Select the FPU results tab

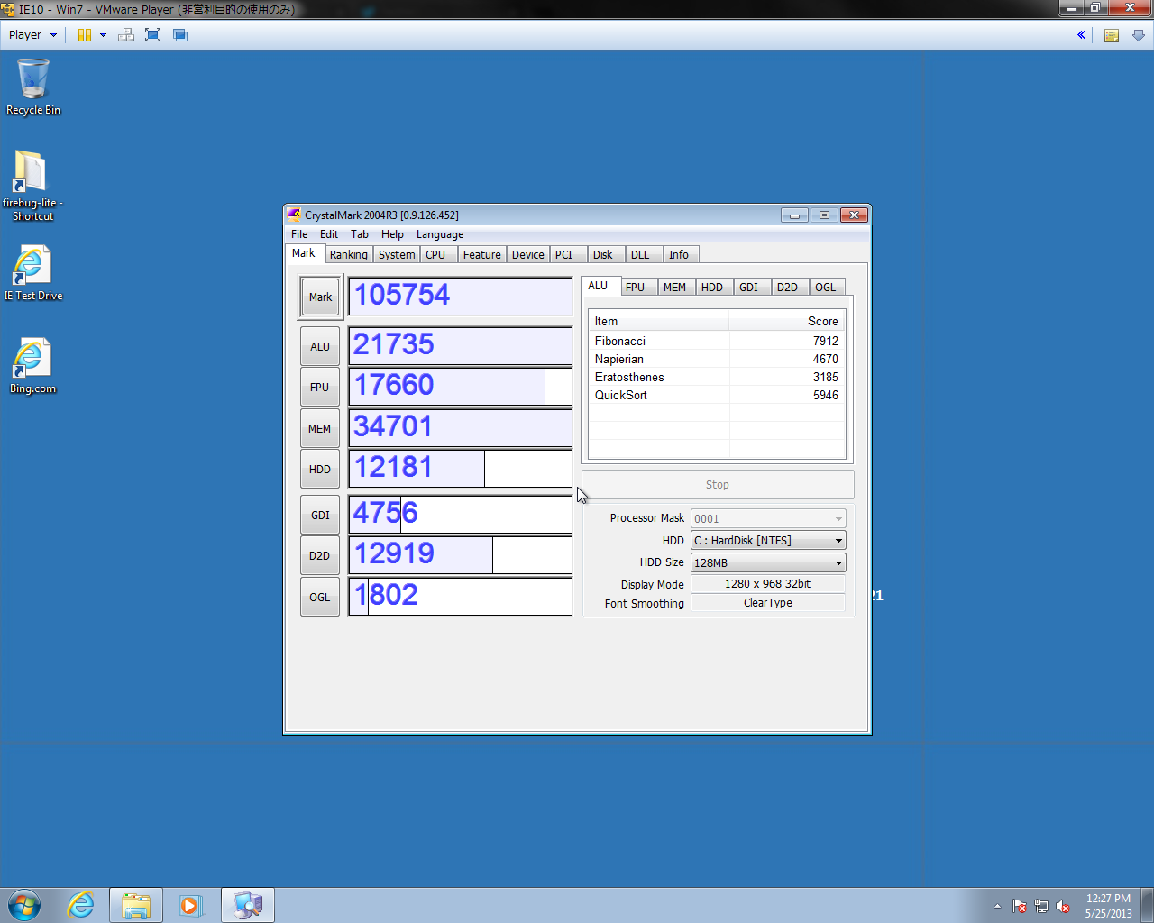point(635,288)
